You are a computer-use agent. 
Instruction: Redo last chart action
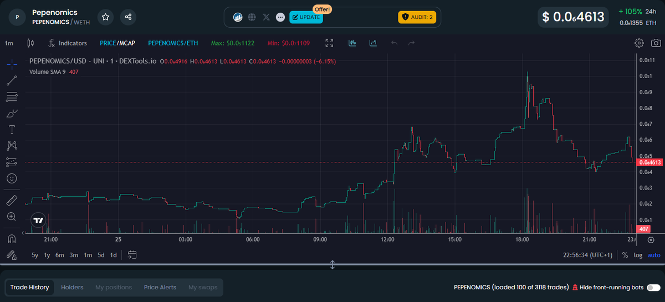[x=411, y=43]
